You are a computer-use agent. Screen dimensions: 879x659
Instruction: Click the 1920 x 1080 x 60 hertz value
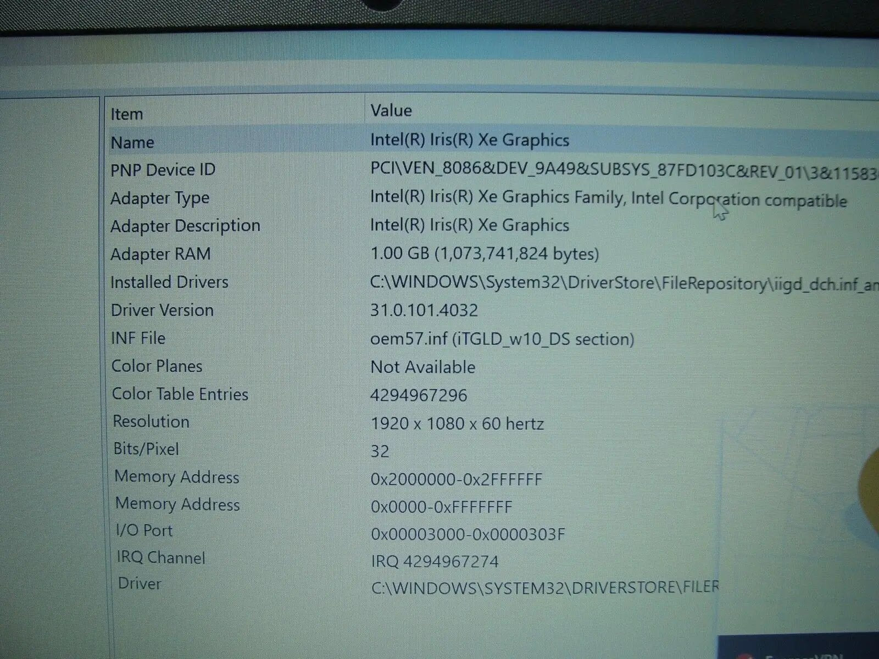click(457, 424)
